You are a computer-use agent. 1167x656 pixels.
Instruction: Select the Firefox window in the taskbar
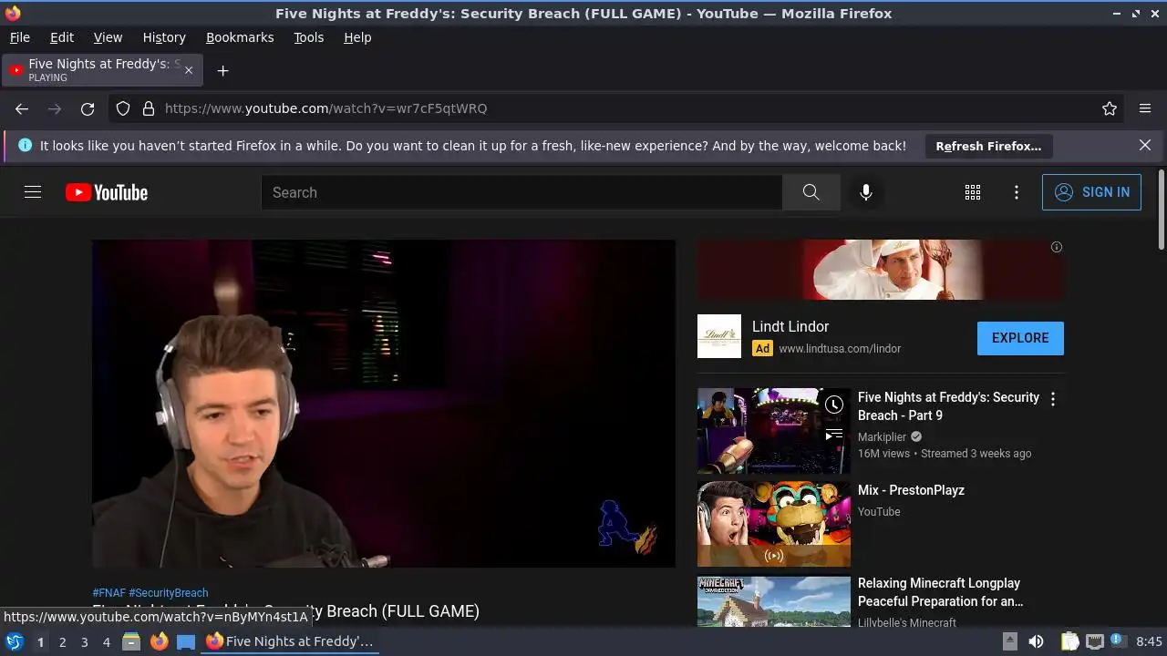pyautogui.click(x=290, y=641)
